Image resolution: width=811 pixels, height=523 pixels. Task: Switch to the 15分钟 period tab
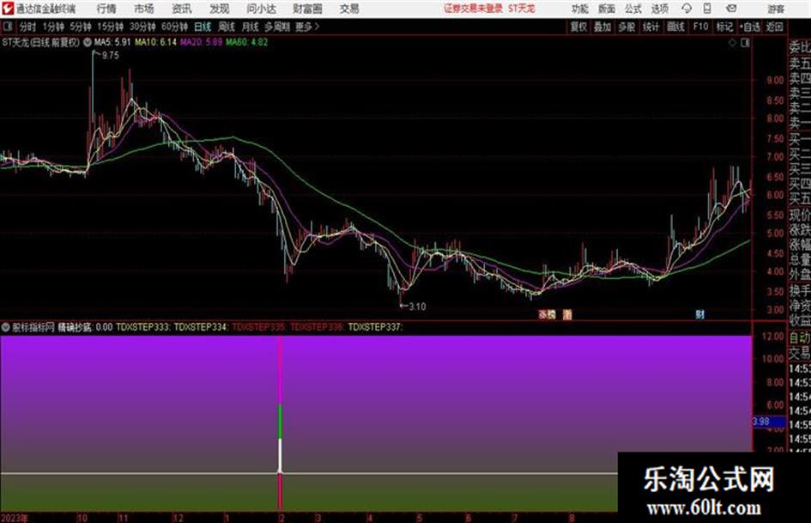click(x=110, y=27)
